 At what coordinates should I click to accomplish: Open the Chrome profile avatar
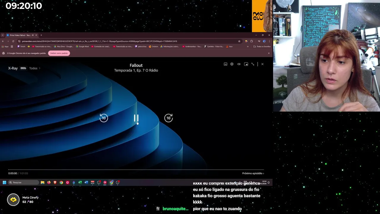(x=264, y=41)
